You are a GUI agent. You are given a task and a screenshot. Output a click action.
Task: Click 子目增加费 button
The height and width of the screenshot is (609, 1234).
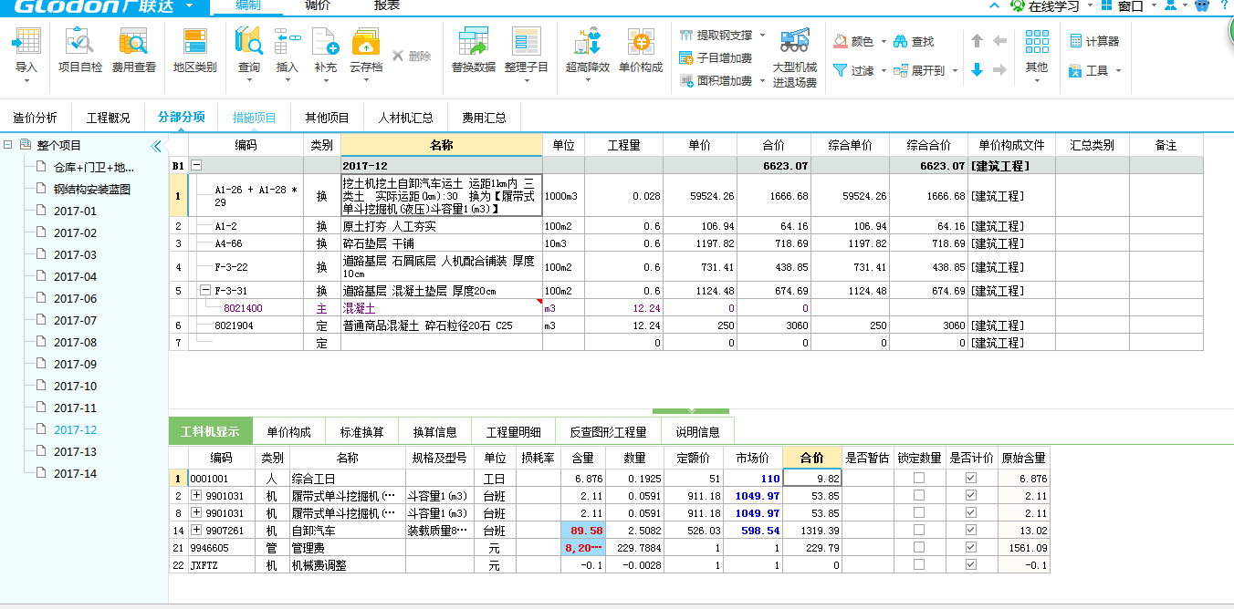pos(716,57)
